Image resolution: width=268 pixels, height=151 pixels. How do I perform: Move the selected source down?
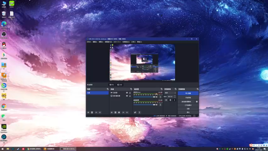tap(127, 112)
